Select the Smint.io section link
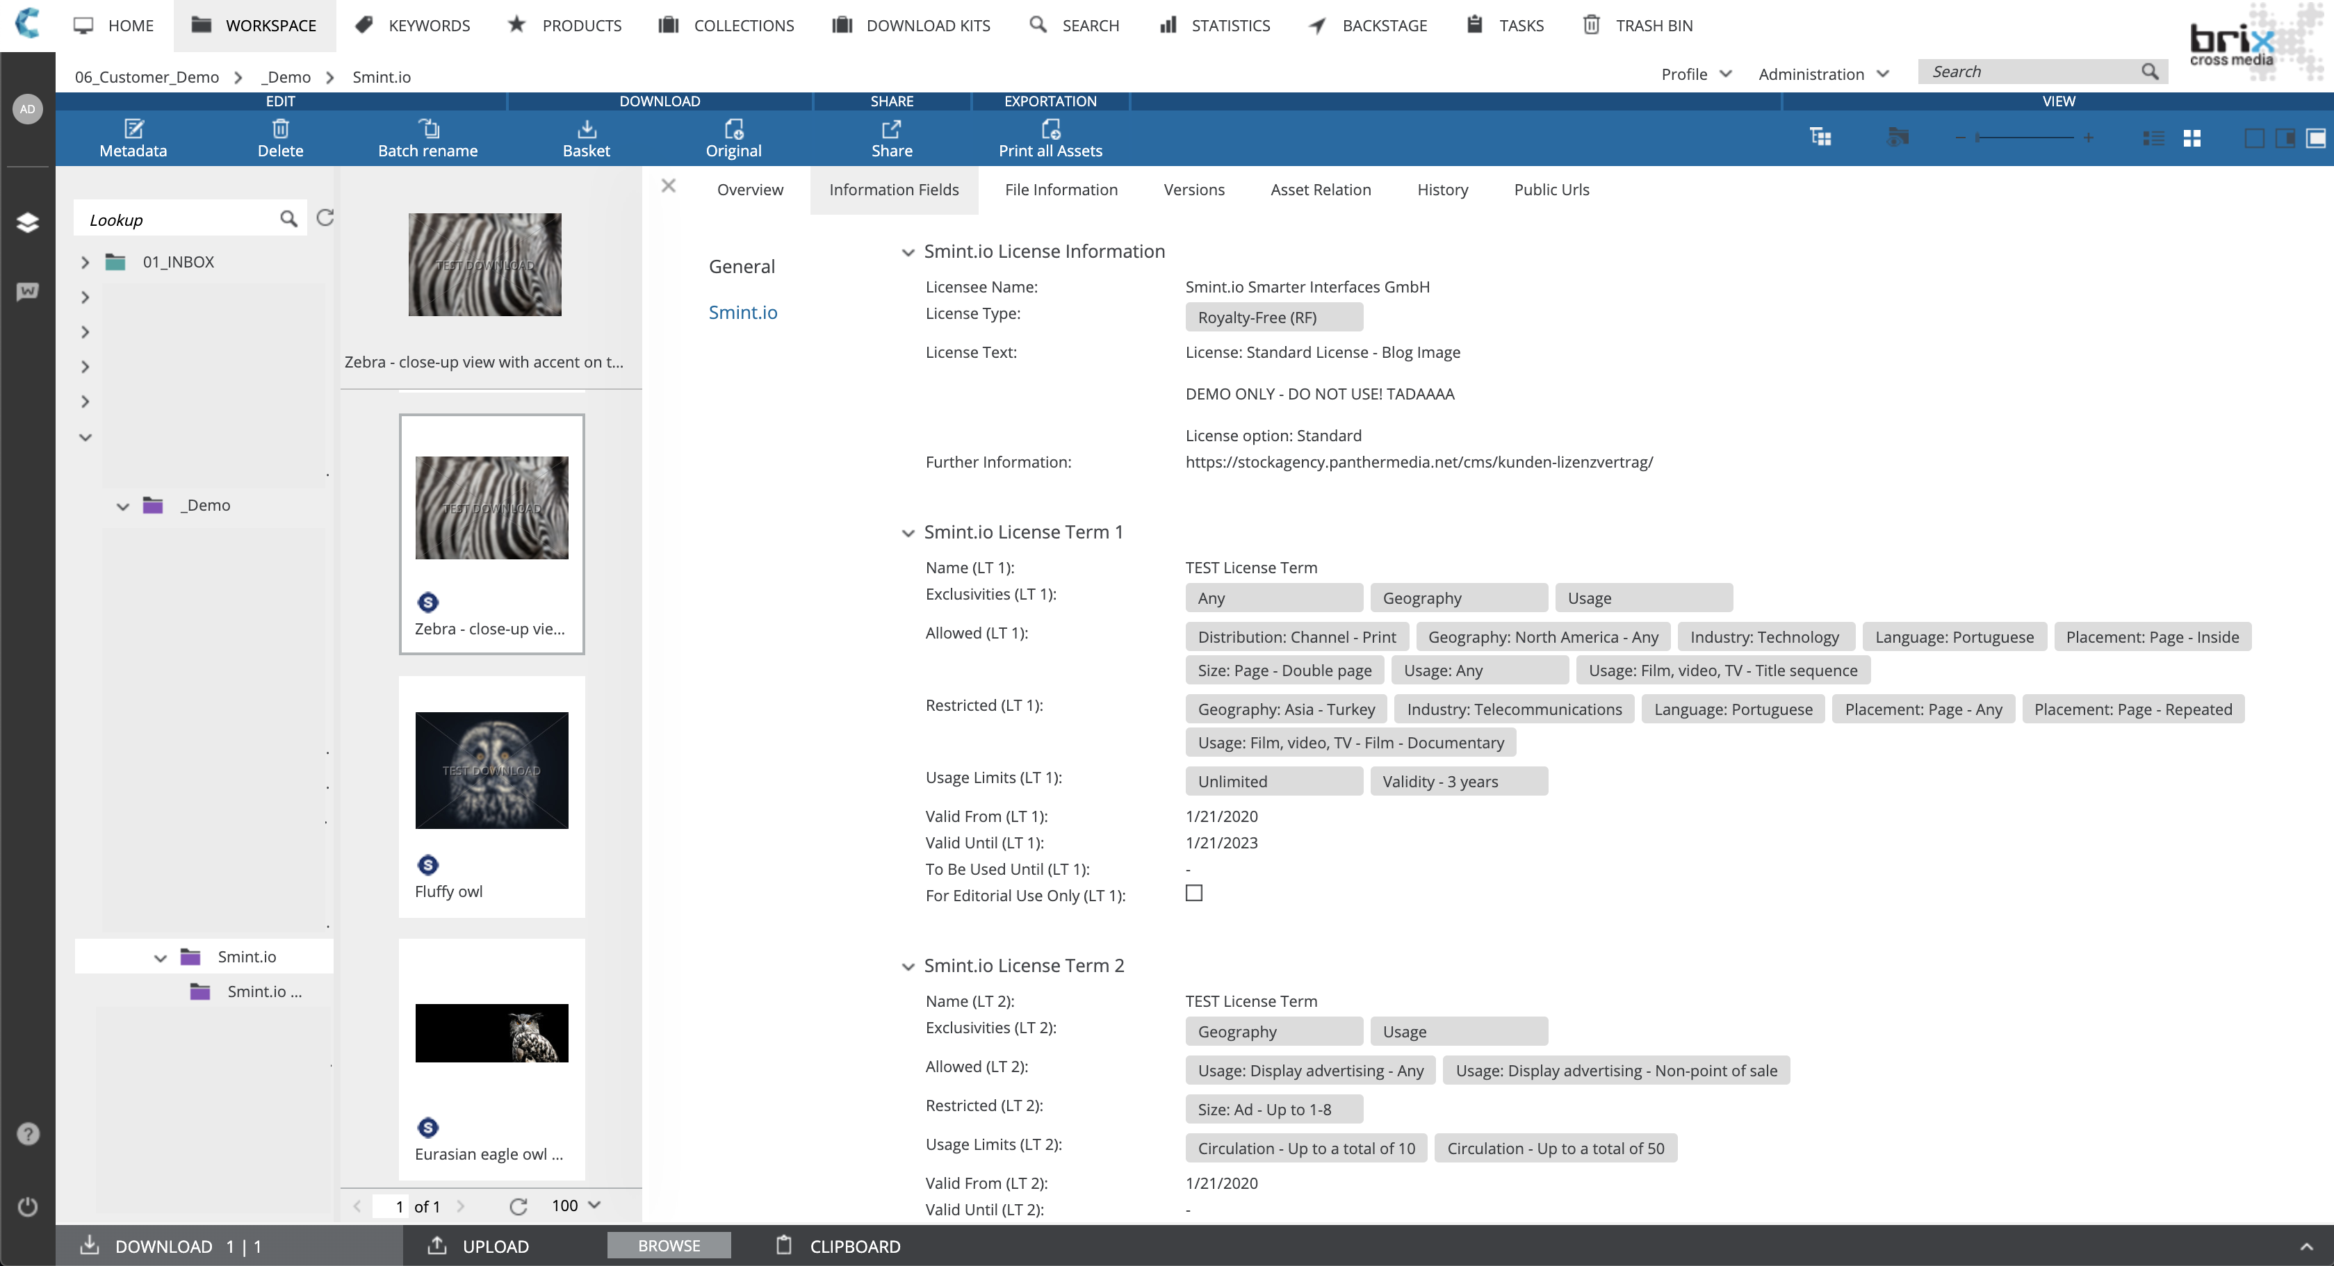Image resolution: width=2334 pixels, height=1266 pixels. pyautogui.click(x=742, y=313)
